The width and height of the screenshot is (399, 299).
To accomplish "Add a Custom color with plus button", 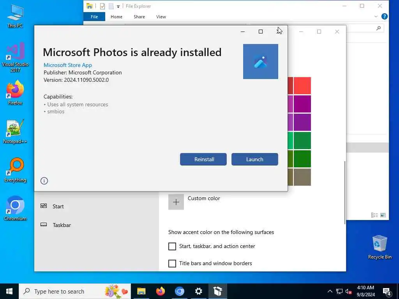I will click(176, 202).
